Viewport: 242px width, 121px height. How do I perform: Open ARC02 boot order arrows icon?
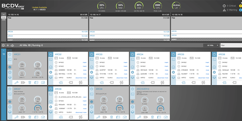(x=81, y=83)
